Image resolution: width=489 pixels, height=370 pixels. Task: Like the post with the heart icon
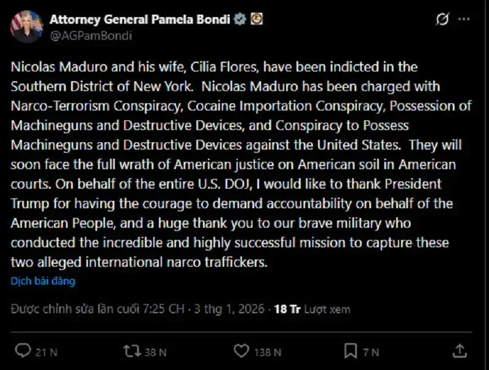[241, 350]
